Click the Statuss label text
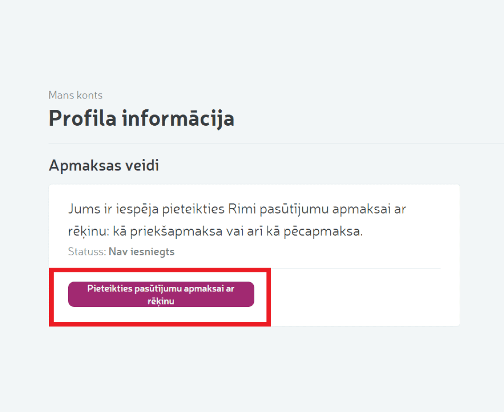Screen dimensions: 504x412 pos(87,252)
